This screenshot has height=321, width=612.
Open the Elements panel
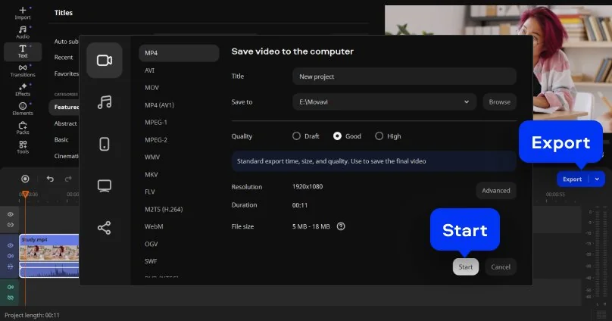pyautogui.click(x=23, y=109)
